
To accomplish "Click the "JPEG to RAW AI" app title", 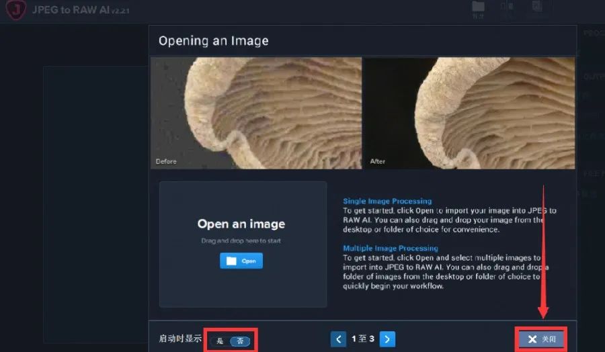I will point(71,9).
